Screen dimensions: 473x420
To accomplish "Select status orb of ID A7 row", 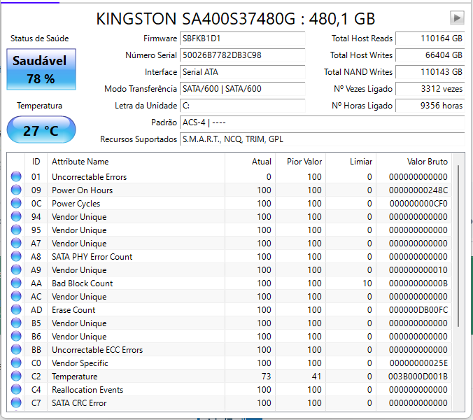I will click(x=16, y=243).
